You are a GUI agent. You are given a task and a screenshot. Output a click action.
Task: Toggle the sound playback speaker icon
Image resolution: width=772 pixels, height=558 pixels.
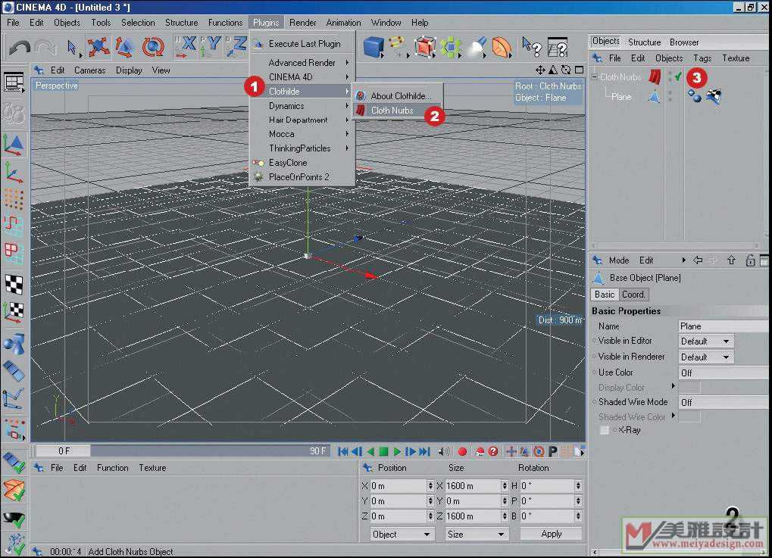[x=444, y=451]
